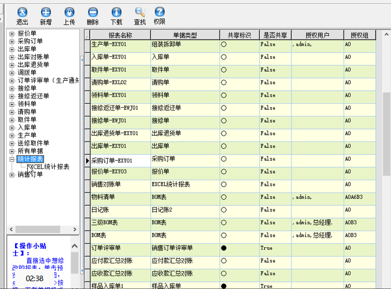Sort by 授权用户 column header
The height and width of the screenshot is (289, 391).
(317, 35)
